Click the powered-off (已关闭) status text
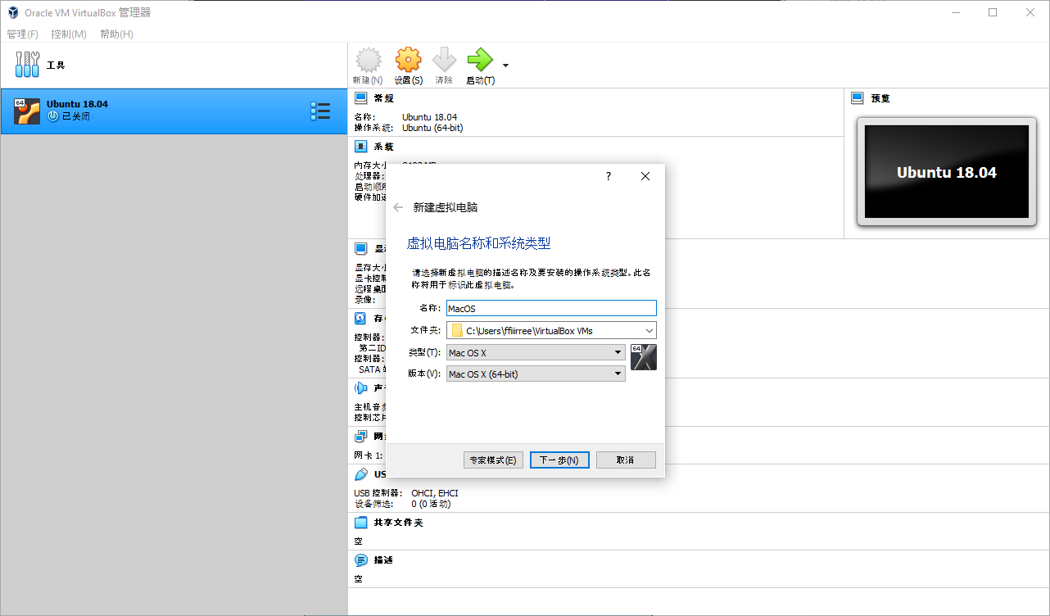 point(75,116)
